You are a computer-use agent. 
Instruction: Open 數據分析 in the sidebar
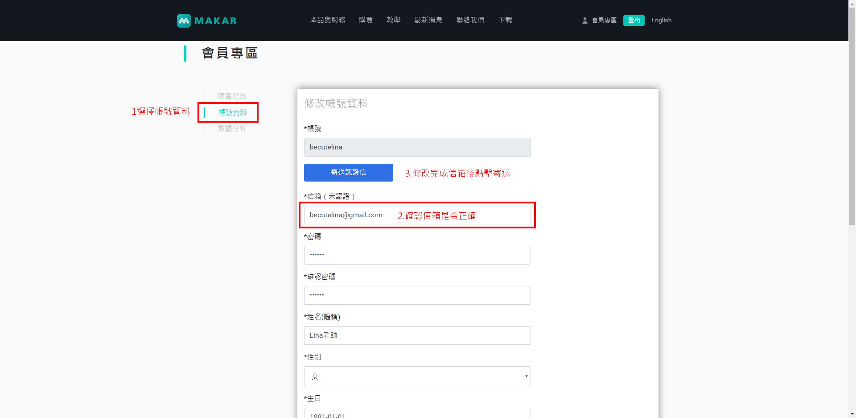232,128
